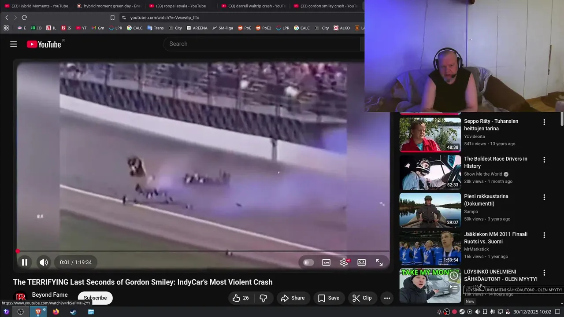Like the video with the thumbs-up button

coord(241,298)
